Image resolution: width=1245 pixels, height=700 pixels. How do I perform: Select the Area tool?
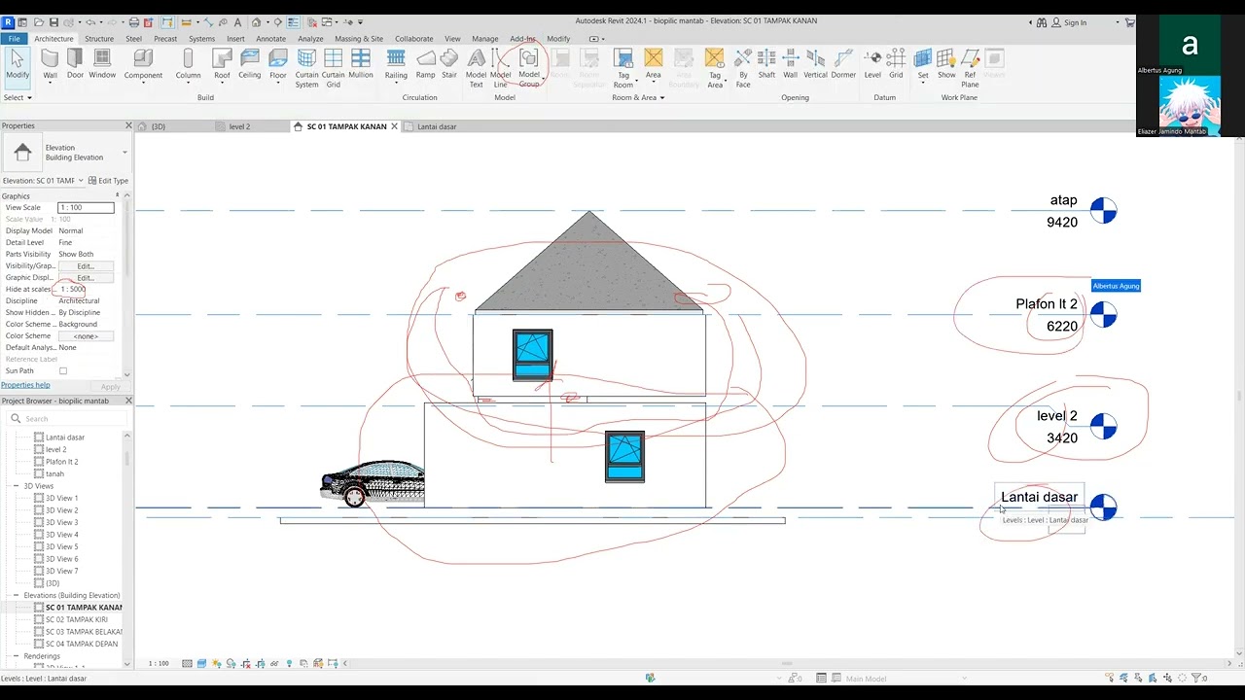point(653,64)
